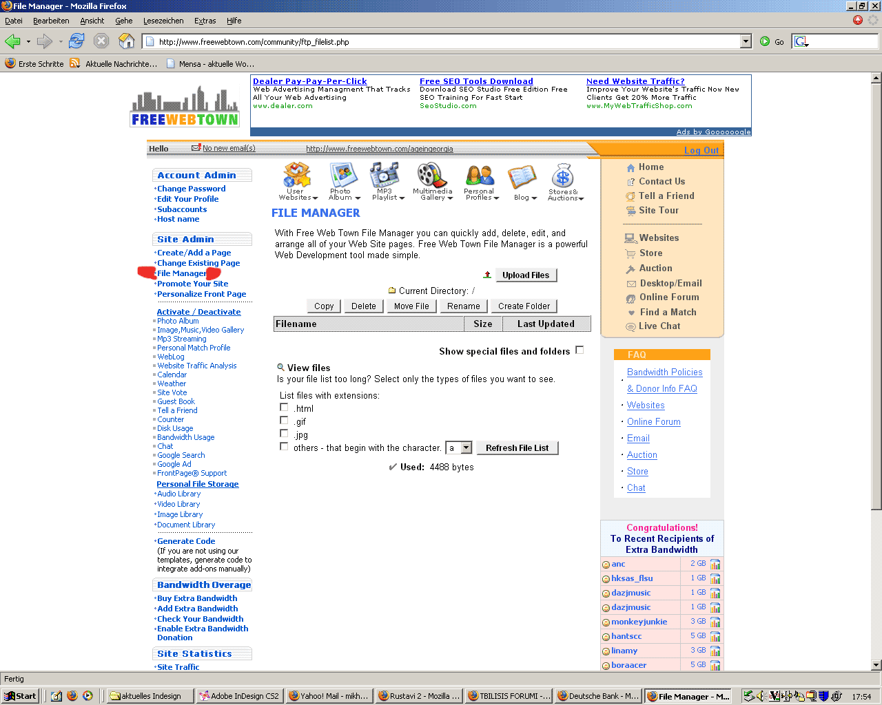Click the Forward navigation arrow
882x705 pixels.
[x=45, y=41]
